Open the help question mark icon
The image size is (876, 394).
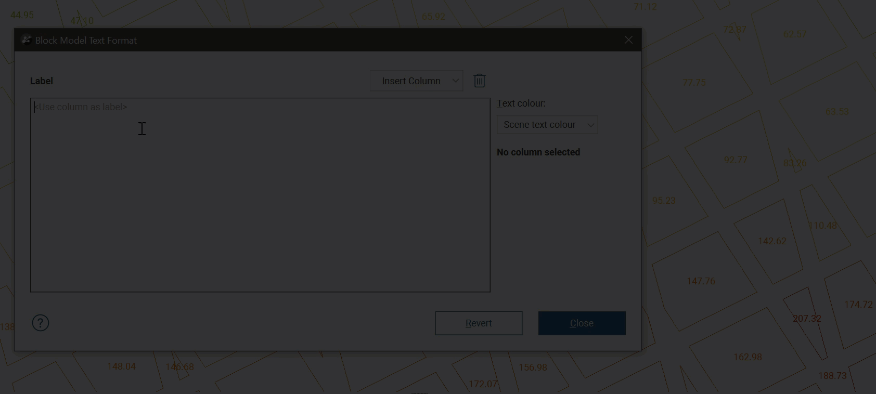(x=41, y=323)
